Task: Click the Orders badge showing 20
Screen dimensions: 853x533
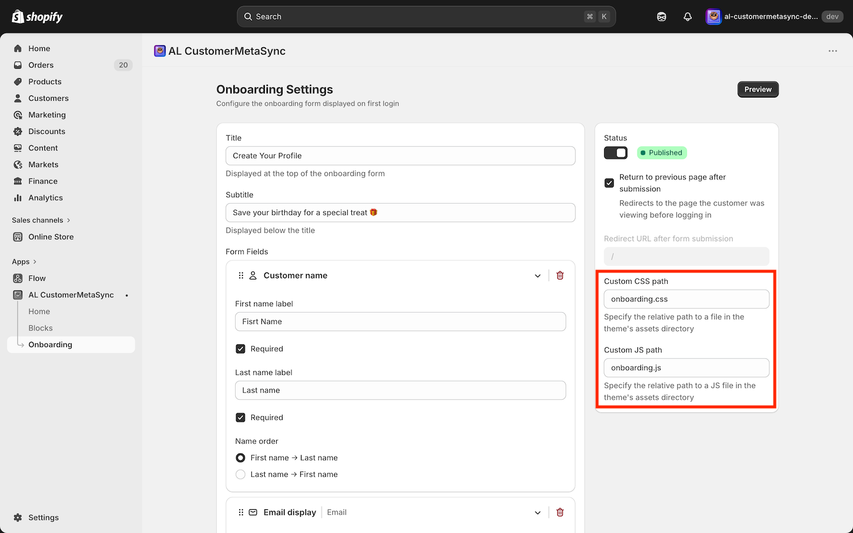Action: pos(123,65)
